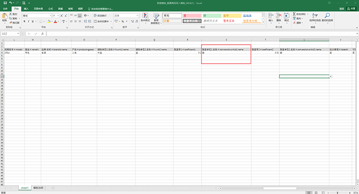Screen dimensions: 359x194
Task: Toggle Merge and Center cells
Action: [x=101, y=22]
